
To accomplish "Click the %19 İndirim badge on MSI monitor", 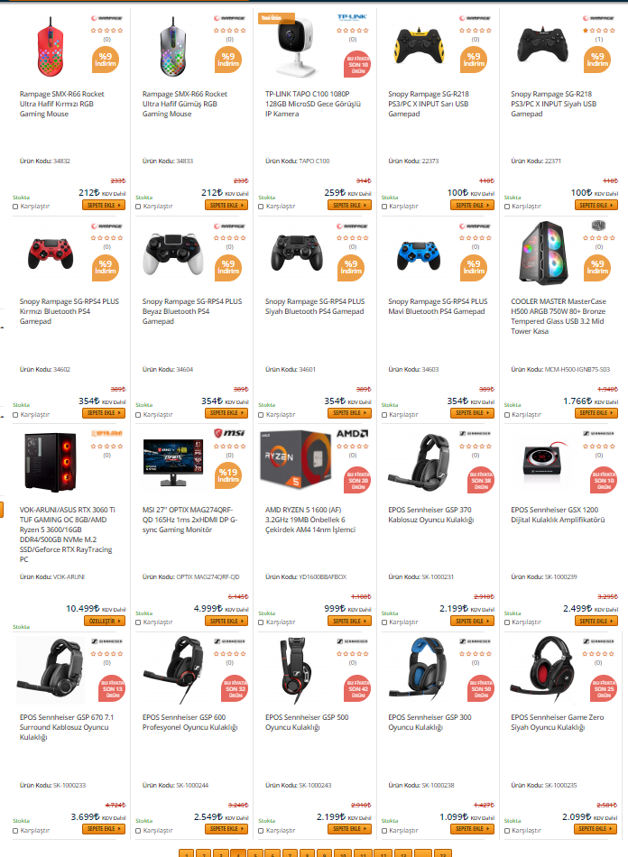I will pyautogui.click(x=228, y=475).
